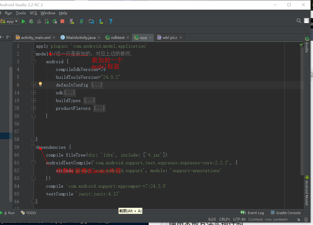Image resolution: width=313 pixels, height=225 pixels.
Task: Expand the folded ndk block
Action: tap(34, 93)
